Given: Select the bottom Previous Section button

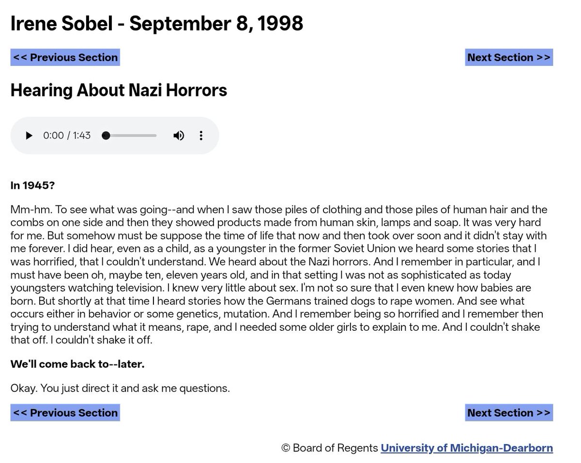Looking at the screenshot, I should [65, 413].
